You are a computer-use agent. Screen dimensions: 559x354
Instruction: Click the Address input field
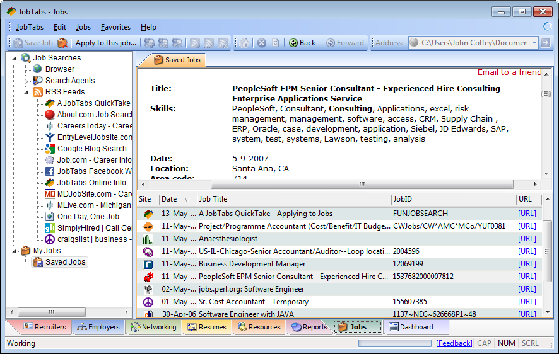tap(473, 43)
